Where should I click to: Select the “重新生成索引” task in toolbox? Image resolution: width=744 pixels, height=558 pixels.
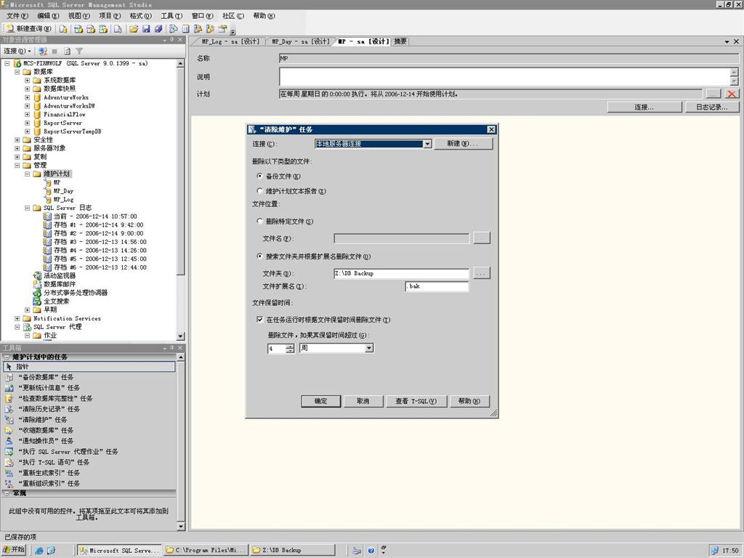(49, 472)
